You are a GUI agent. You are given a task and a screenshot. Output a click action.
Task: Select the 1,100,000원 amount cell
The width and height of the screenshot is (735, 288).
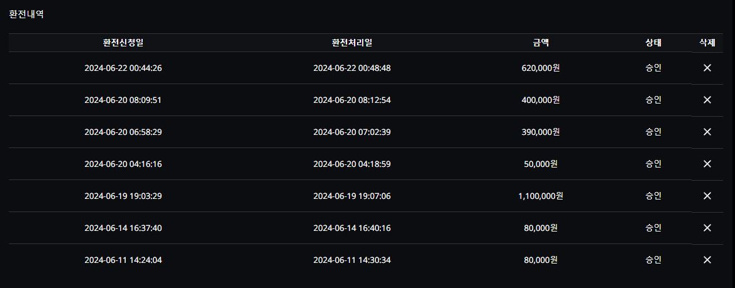coord(541,196)
